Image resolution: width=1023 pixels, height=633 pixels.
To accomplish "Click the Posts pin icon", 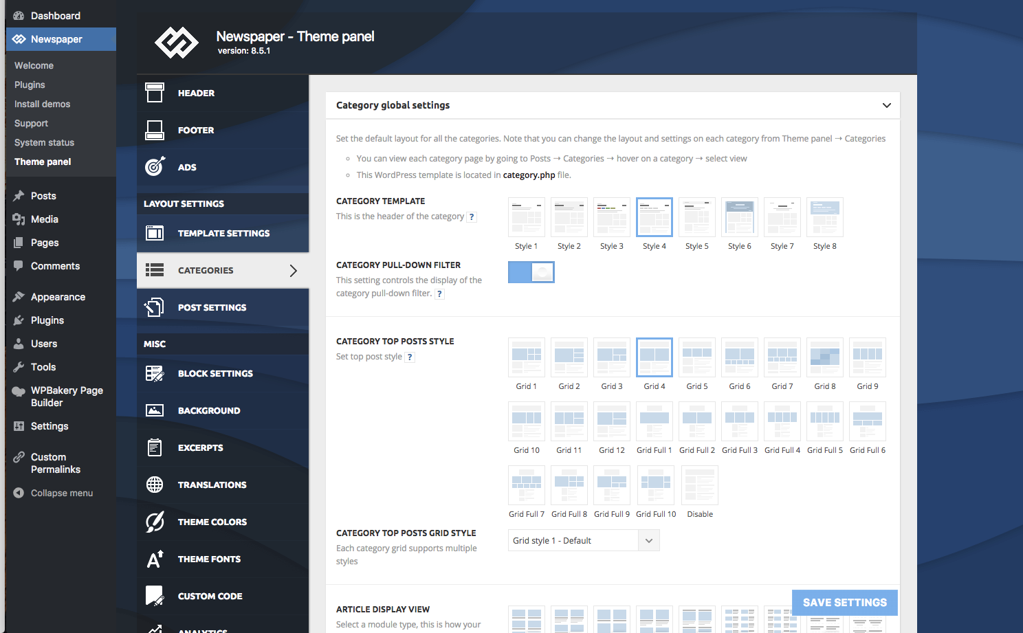I will [19, 196].
